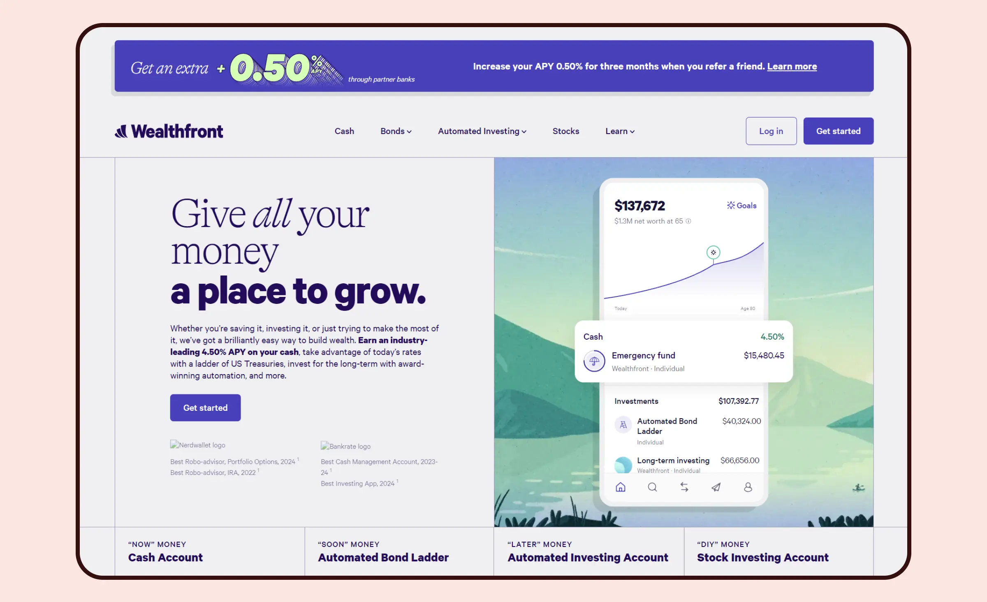
Task: Toggle the Goals panel in portfolio view
Action: [741, 205]
